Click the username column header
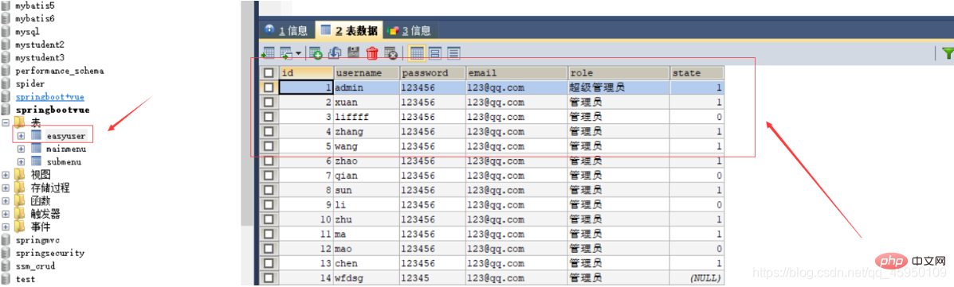Viewport: 954px width, 287px height. click(367, 73)
